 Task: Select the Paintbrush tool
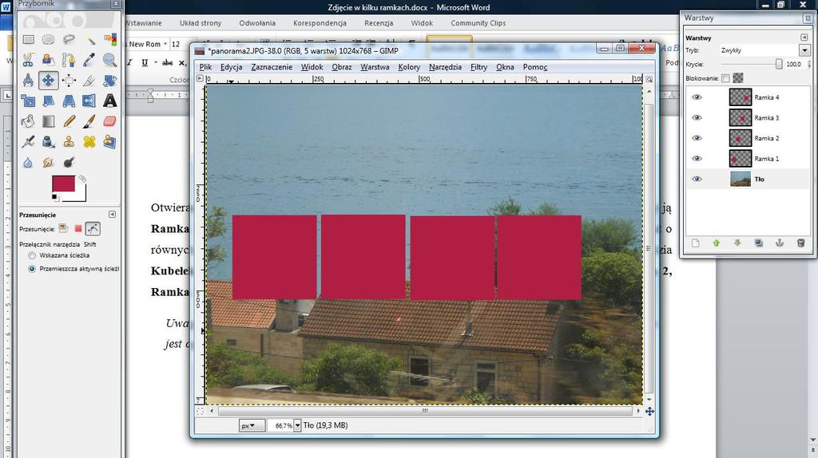pyautogui.click(x=89, y=120)
